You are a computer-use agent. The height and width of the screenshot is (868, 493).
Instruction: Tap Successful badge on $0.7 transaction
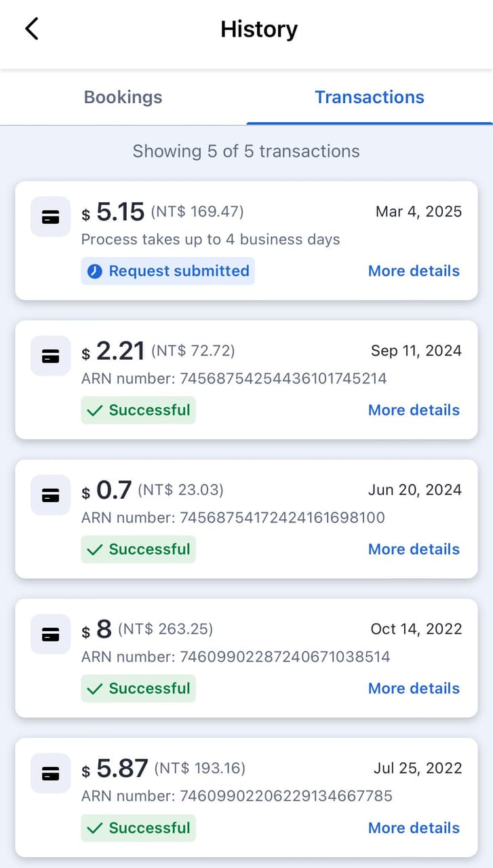(x=138, y=549)
